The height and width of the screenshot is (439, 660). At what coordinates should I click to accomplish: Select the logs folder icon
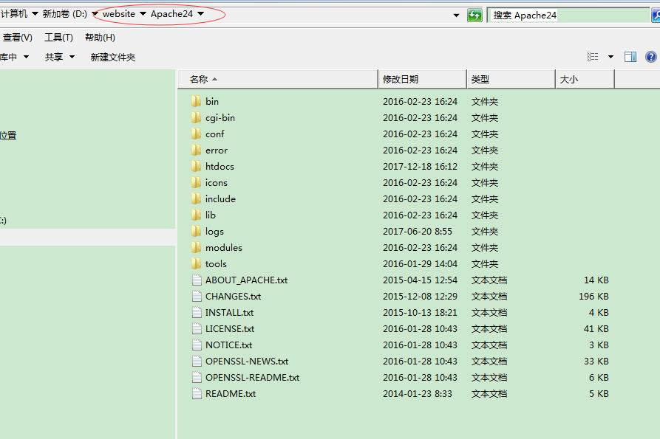195,231
